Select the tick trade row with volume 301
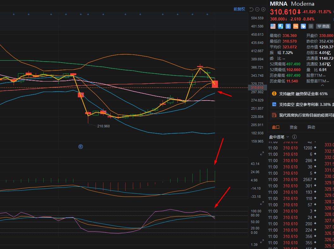This screenshot has height=249, width=334. 292,186
